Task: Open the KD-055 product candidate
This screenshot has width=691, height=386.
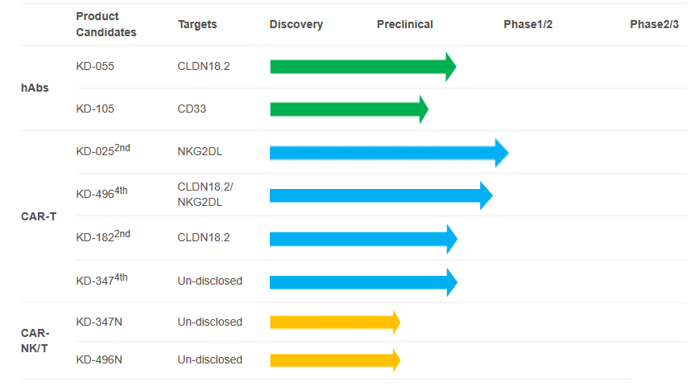Action: click(95, 66)
